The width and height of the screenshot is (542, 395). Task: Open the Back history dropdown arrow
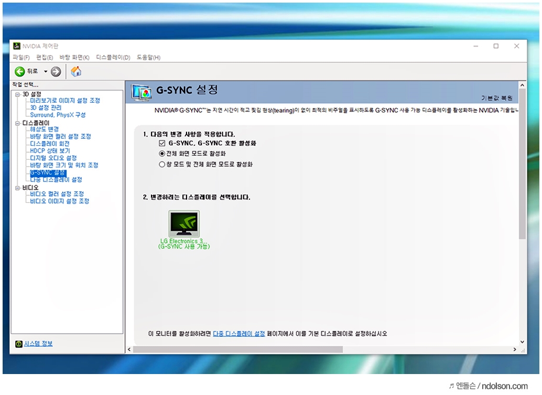45,72
